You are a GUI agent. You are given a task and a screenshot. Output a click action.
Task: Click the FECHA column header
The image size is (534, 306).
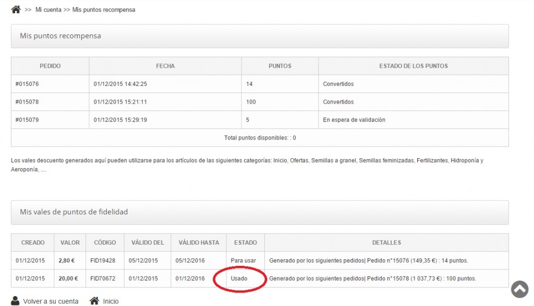tap(165, 66)
